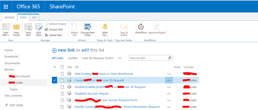
Task: Click Delete Item in the ribbon
Action: (53, 35)
